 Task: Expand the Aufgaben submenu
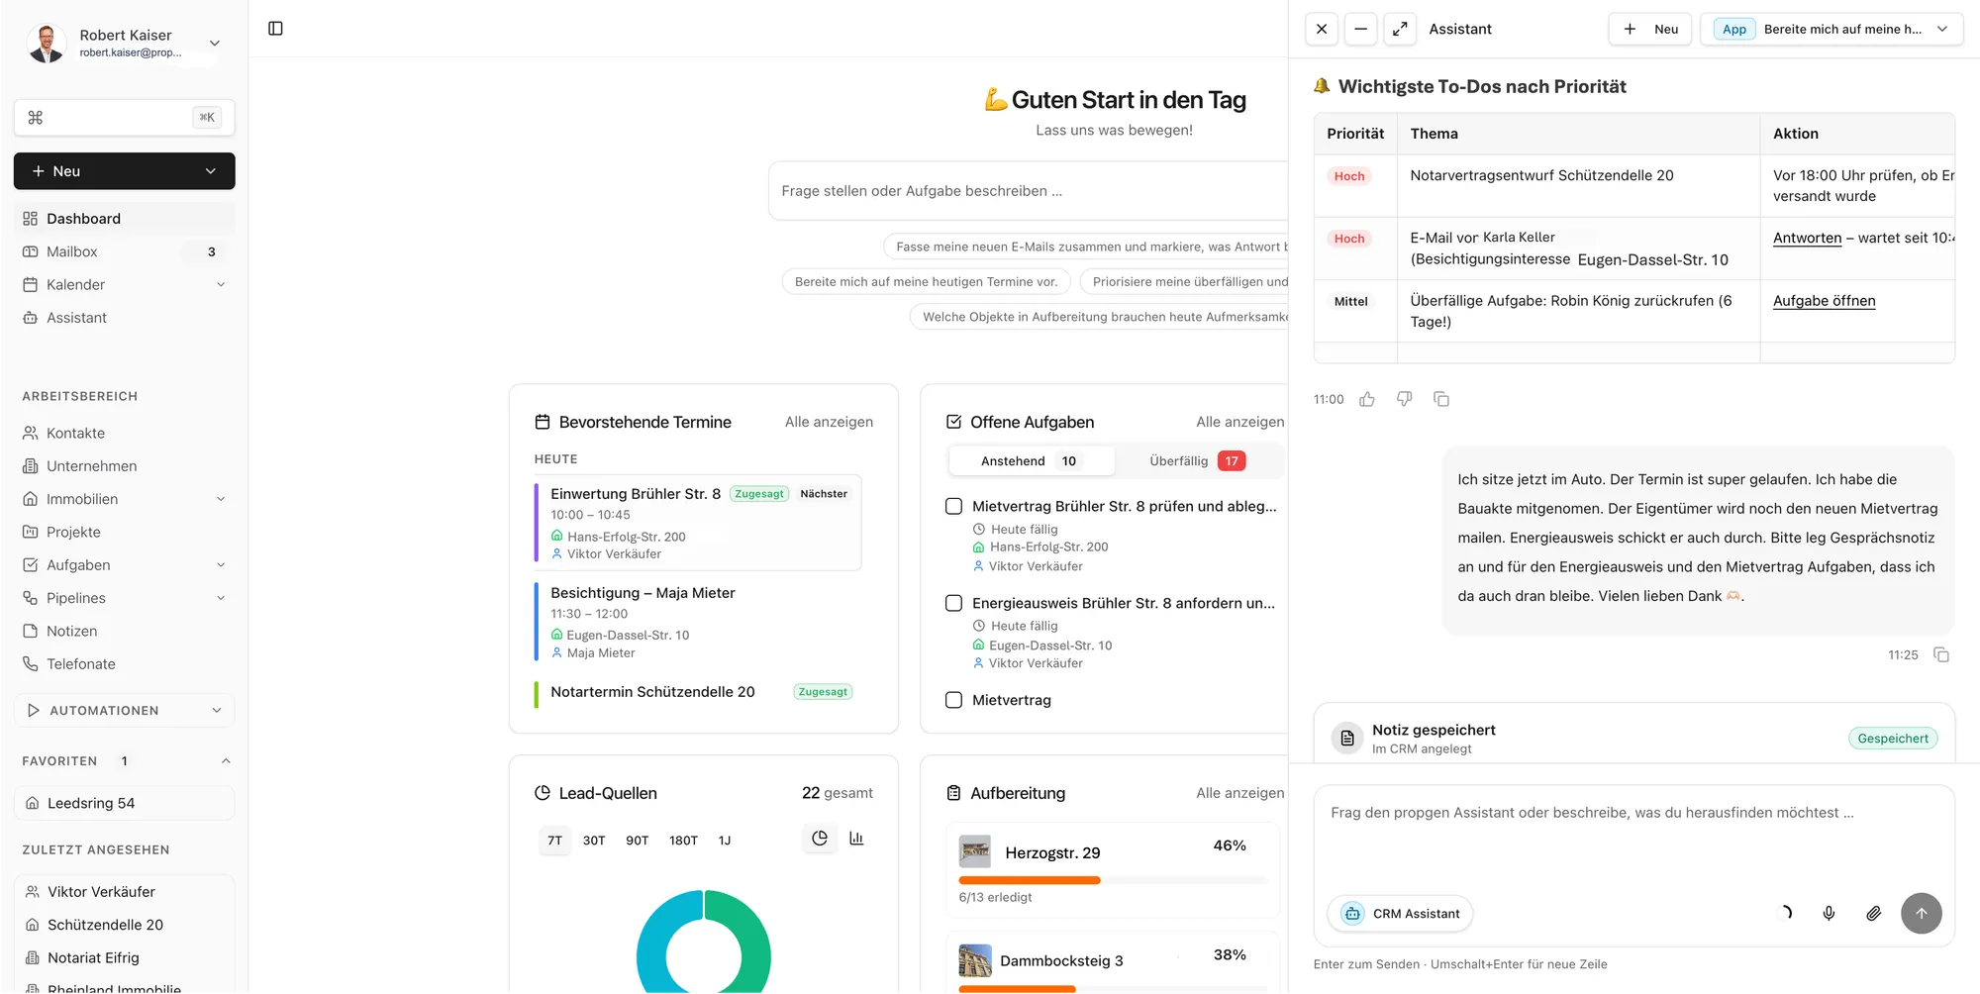[221, 564]
